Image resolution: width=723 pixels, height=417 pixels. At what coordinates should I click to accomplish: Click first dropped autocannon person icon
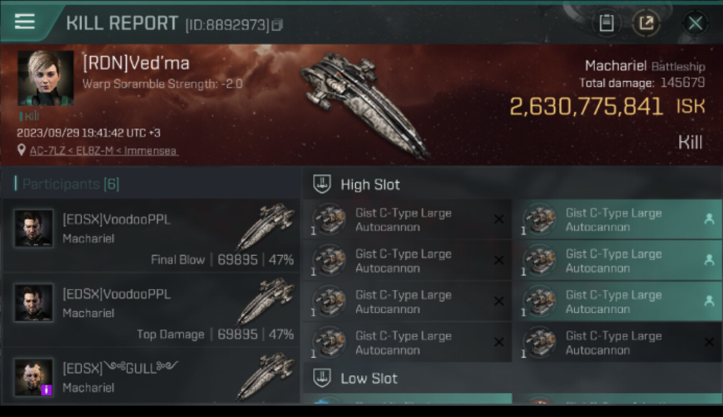[x=709, y=219]
